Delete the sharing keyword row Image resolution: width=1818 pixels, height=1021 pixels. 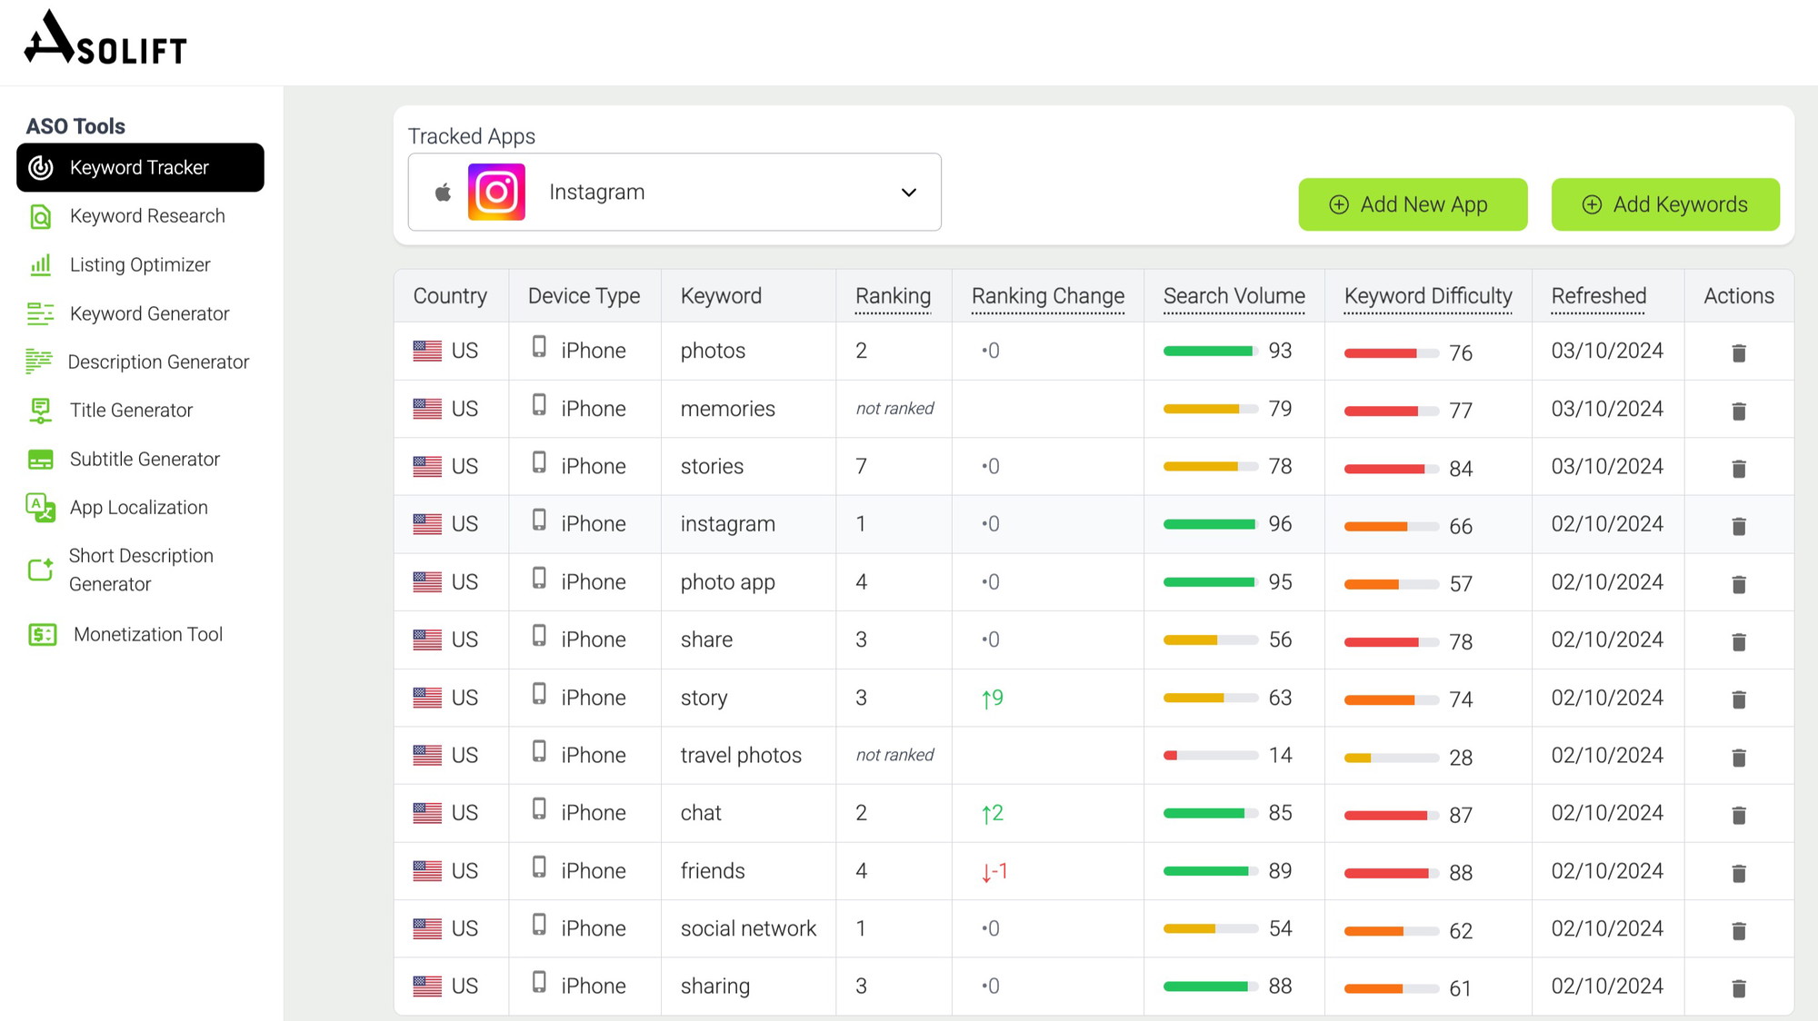1739,988
